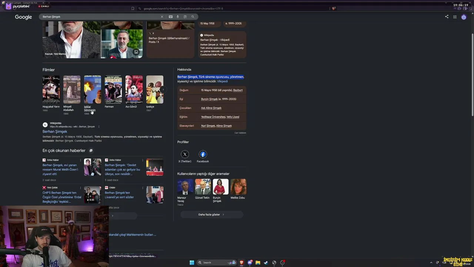Screen dimensions: 474x267
Task: Open Anka Haber article about Murat Melih Özen
Action: click(60, 169)
